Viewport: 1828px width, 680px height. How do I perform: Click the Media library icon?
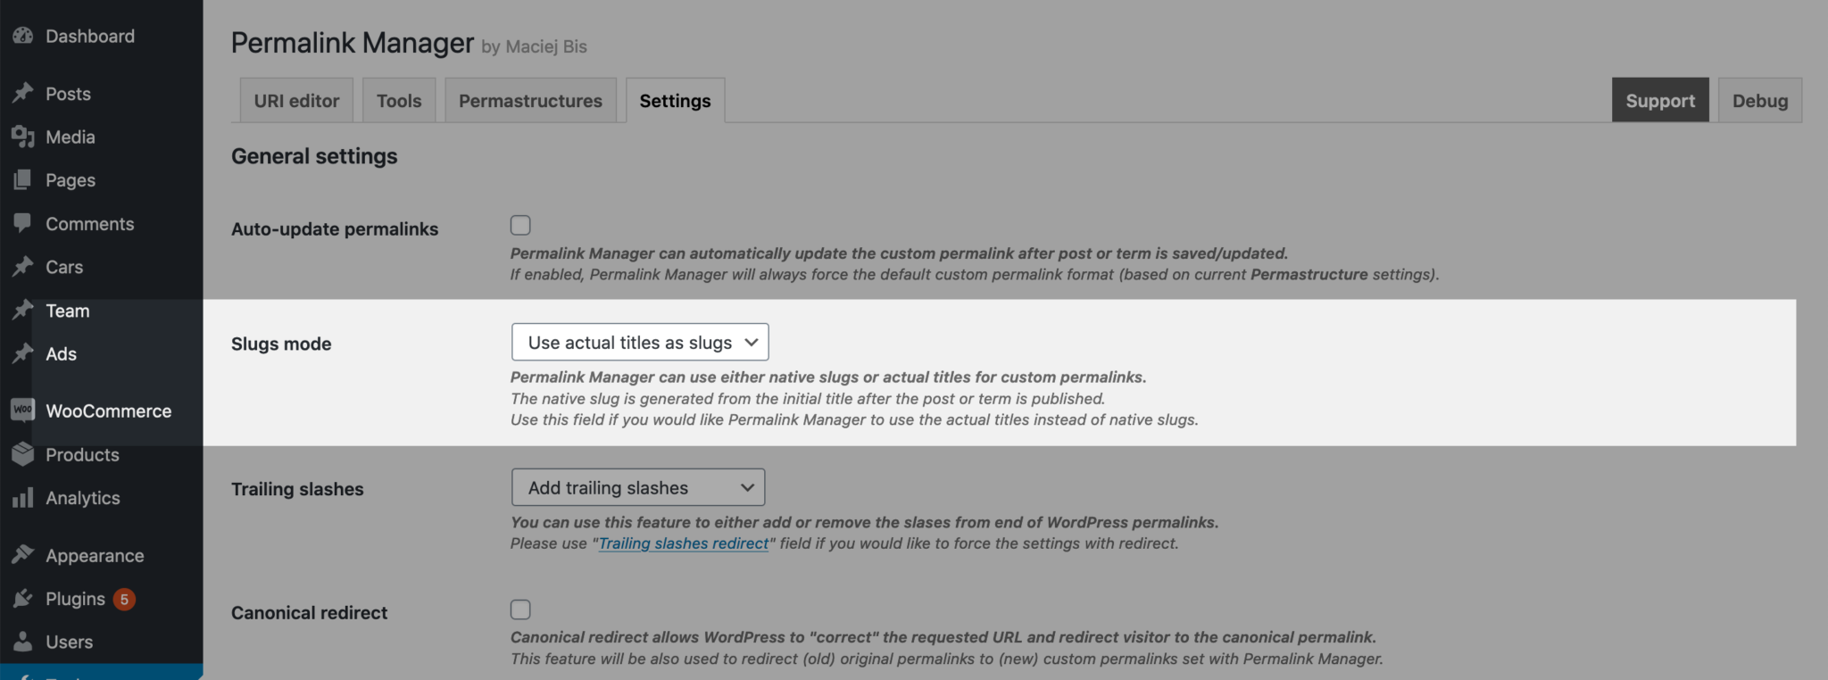[23, 137]
